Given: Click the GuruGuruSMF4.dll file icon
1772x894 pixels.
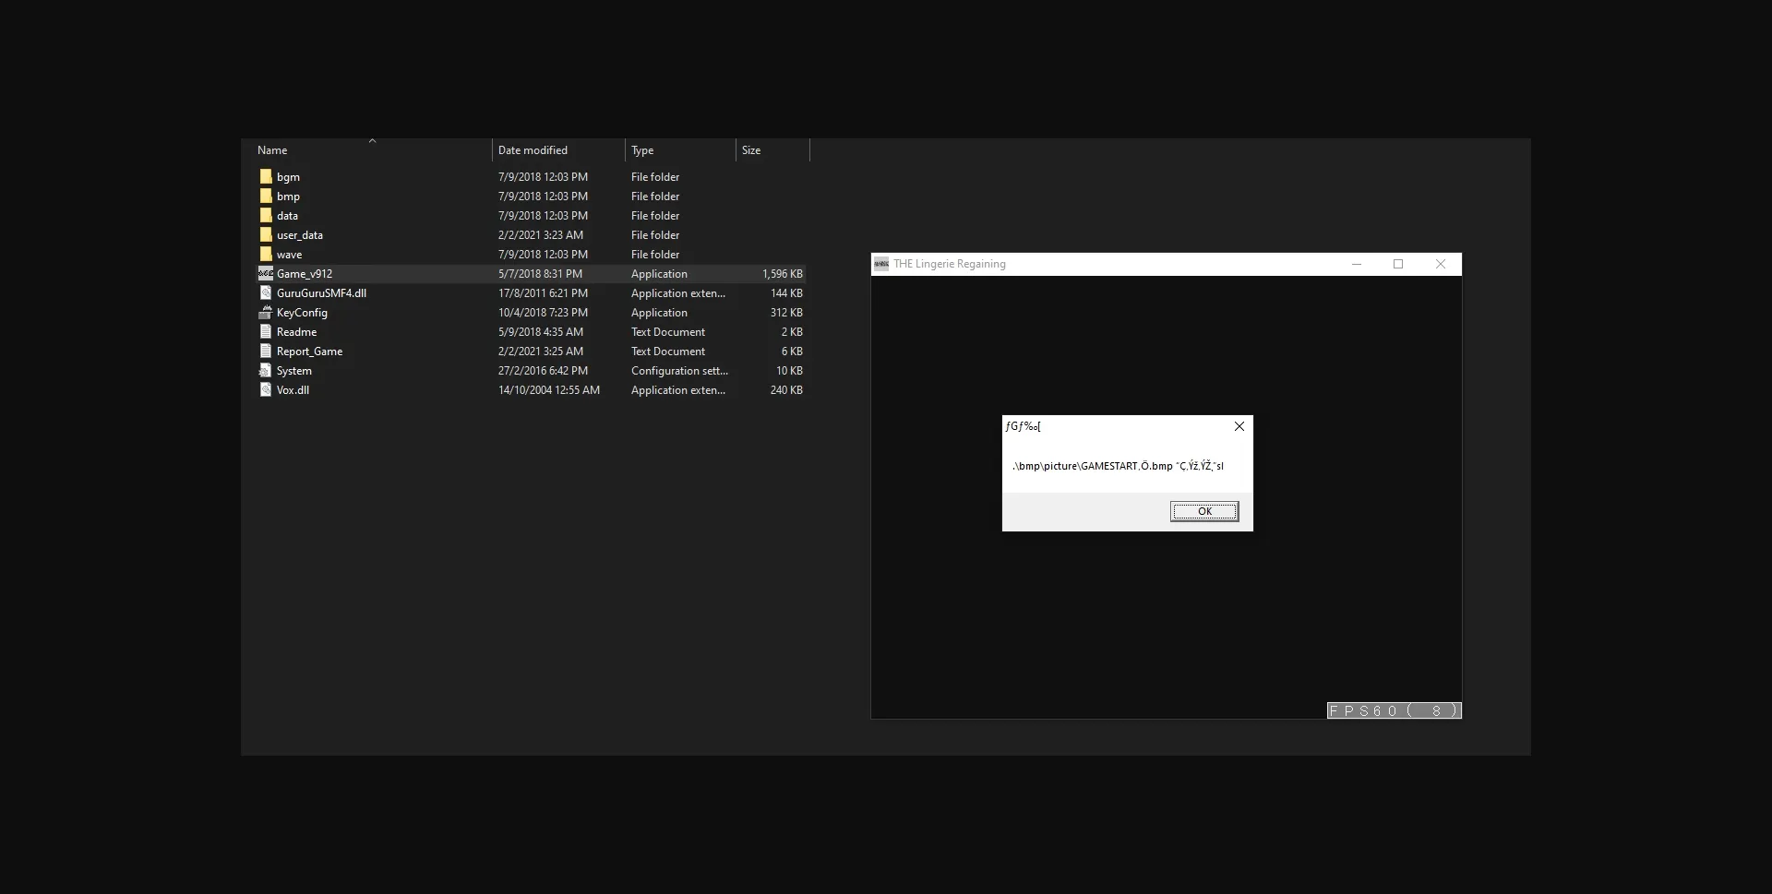Looking at the screenshot, I should pyautogui.click(x=266, y=292).
